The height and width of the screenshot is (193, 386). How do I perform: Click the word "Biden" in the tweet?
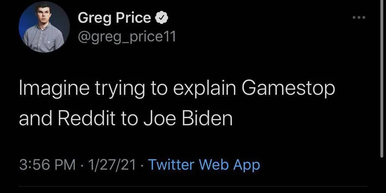[x=207, y=119]
